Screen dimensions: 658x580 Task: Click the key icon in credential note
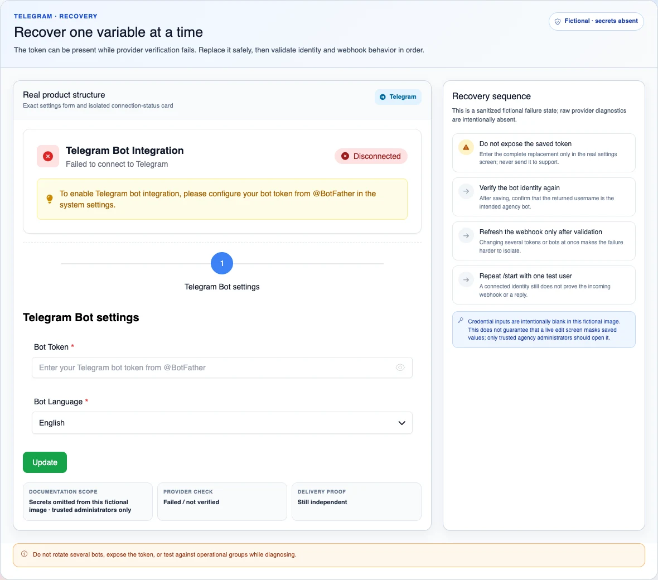pos(461,320)
